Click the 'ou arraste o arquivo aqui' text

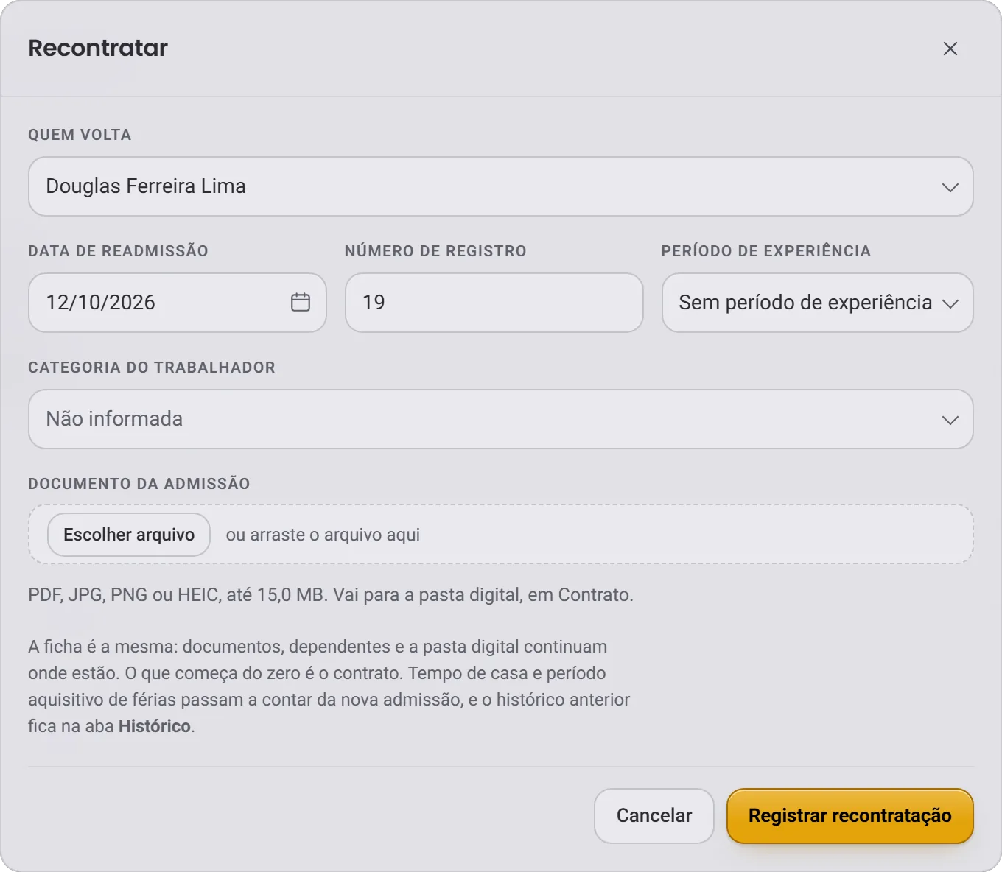(x=323, y=535)
